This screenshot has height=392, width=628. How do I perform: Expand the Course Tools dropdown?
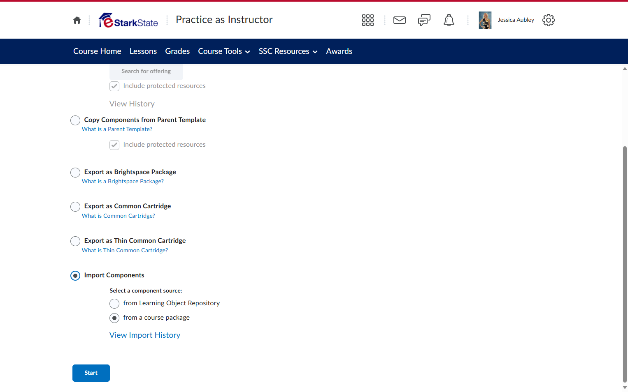(x=224, y=51)
